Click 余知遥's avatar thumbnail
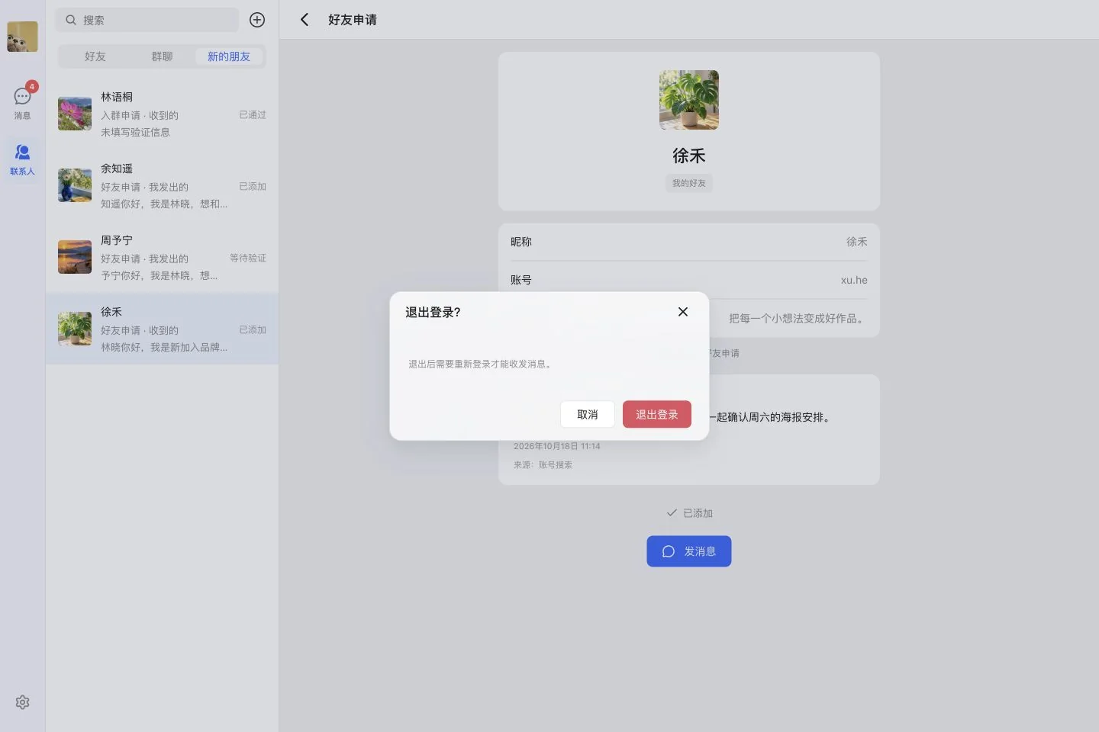The image size is (1099, 732). coord(75,185)
